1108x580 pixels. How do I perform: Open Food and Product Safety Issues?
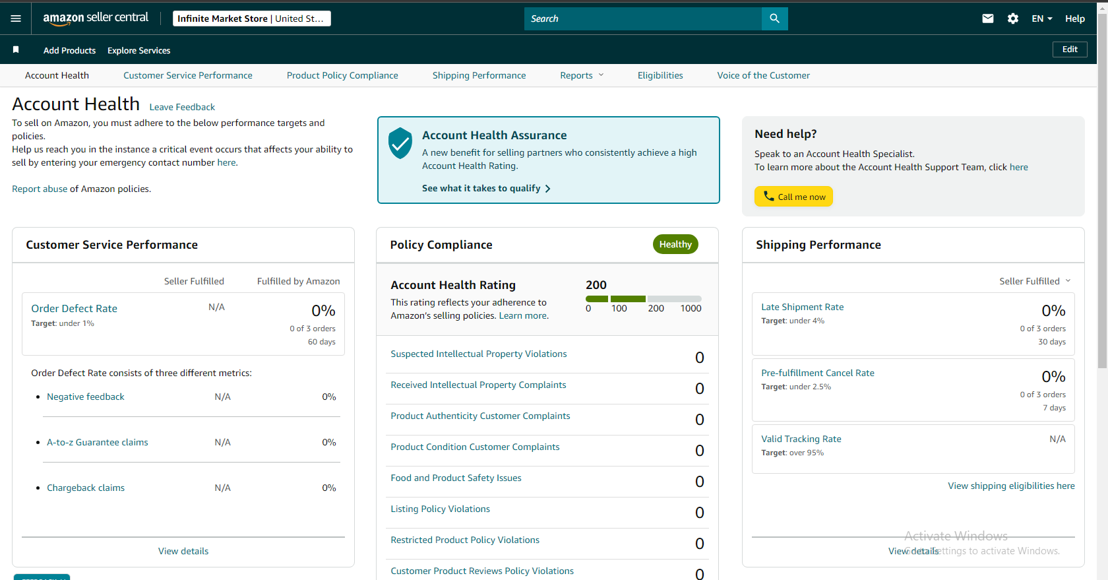(x=456, y=478)
